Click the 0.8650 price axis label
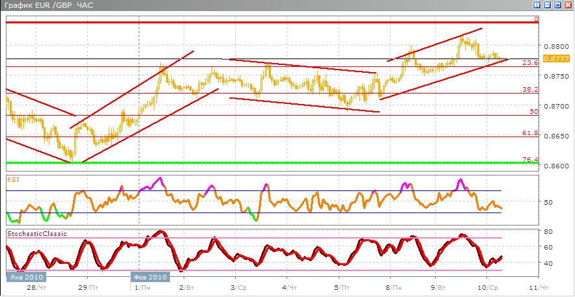This screenshot has height=297, width=575. point(554,136)
